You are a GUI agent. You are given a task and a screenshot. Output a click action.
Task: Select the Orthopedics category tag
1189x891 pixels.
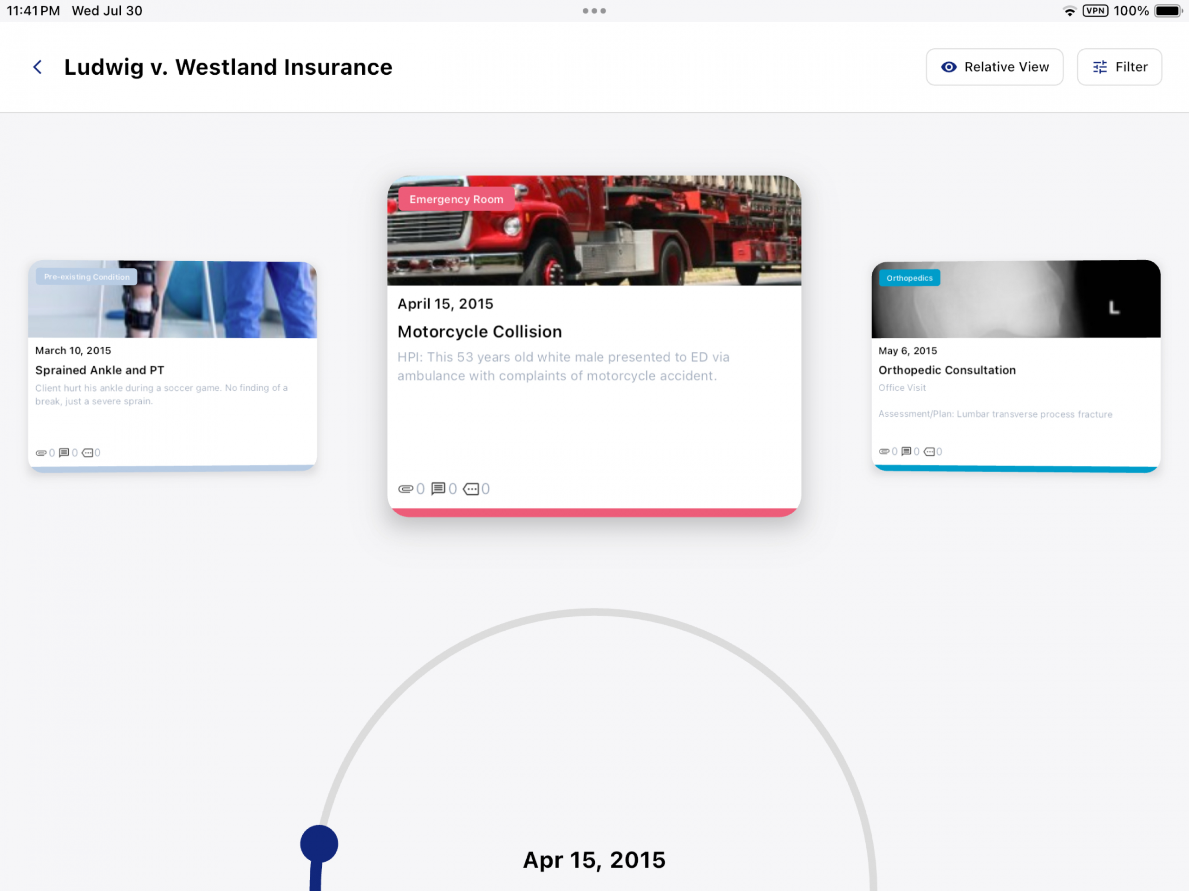[909, 278]
